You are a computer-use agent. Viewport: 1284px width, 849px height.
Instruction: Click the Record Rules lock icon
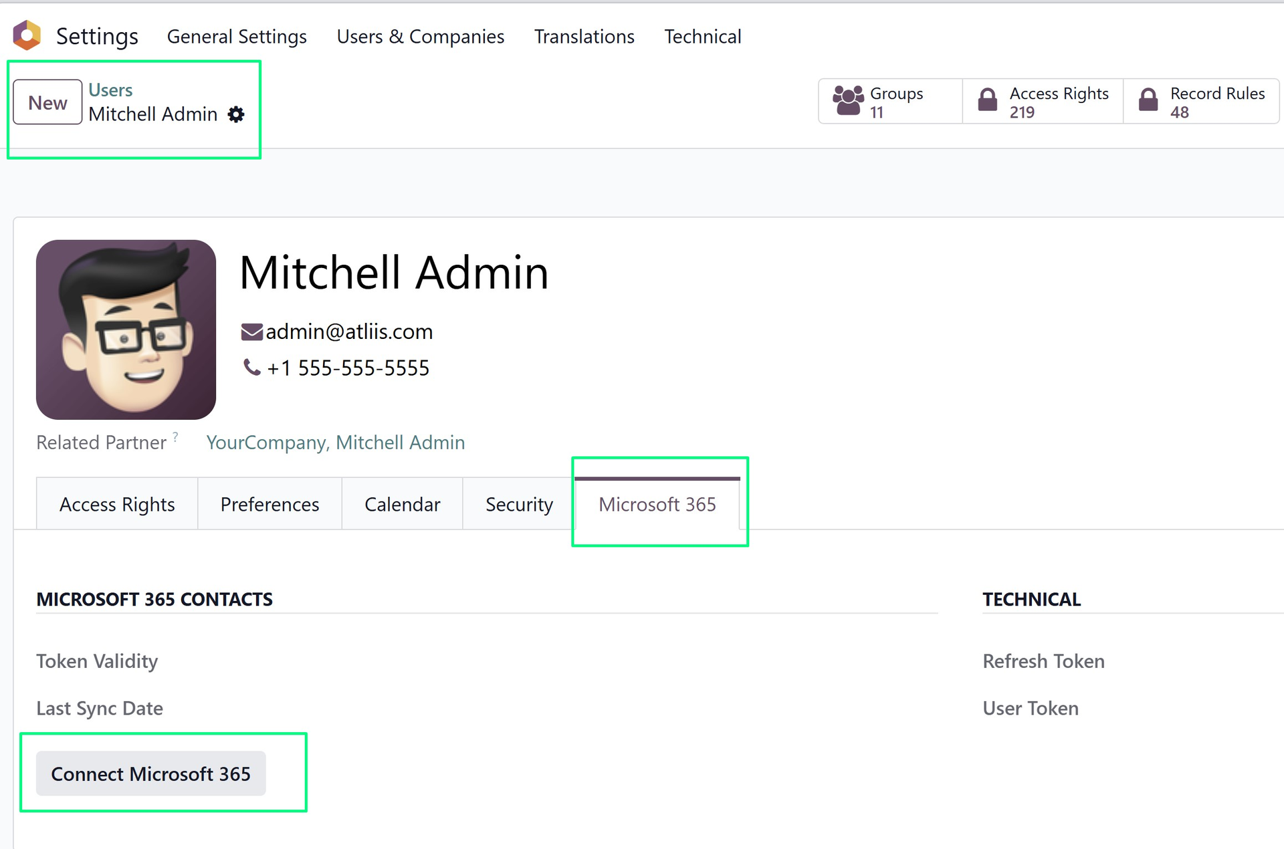(x=1148, y=100)
